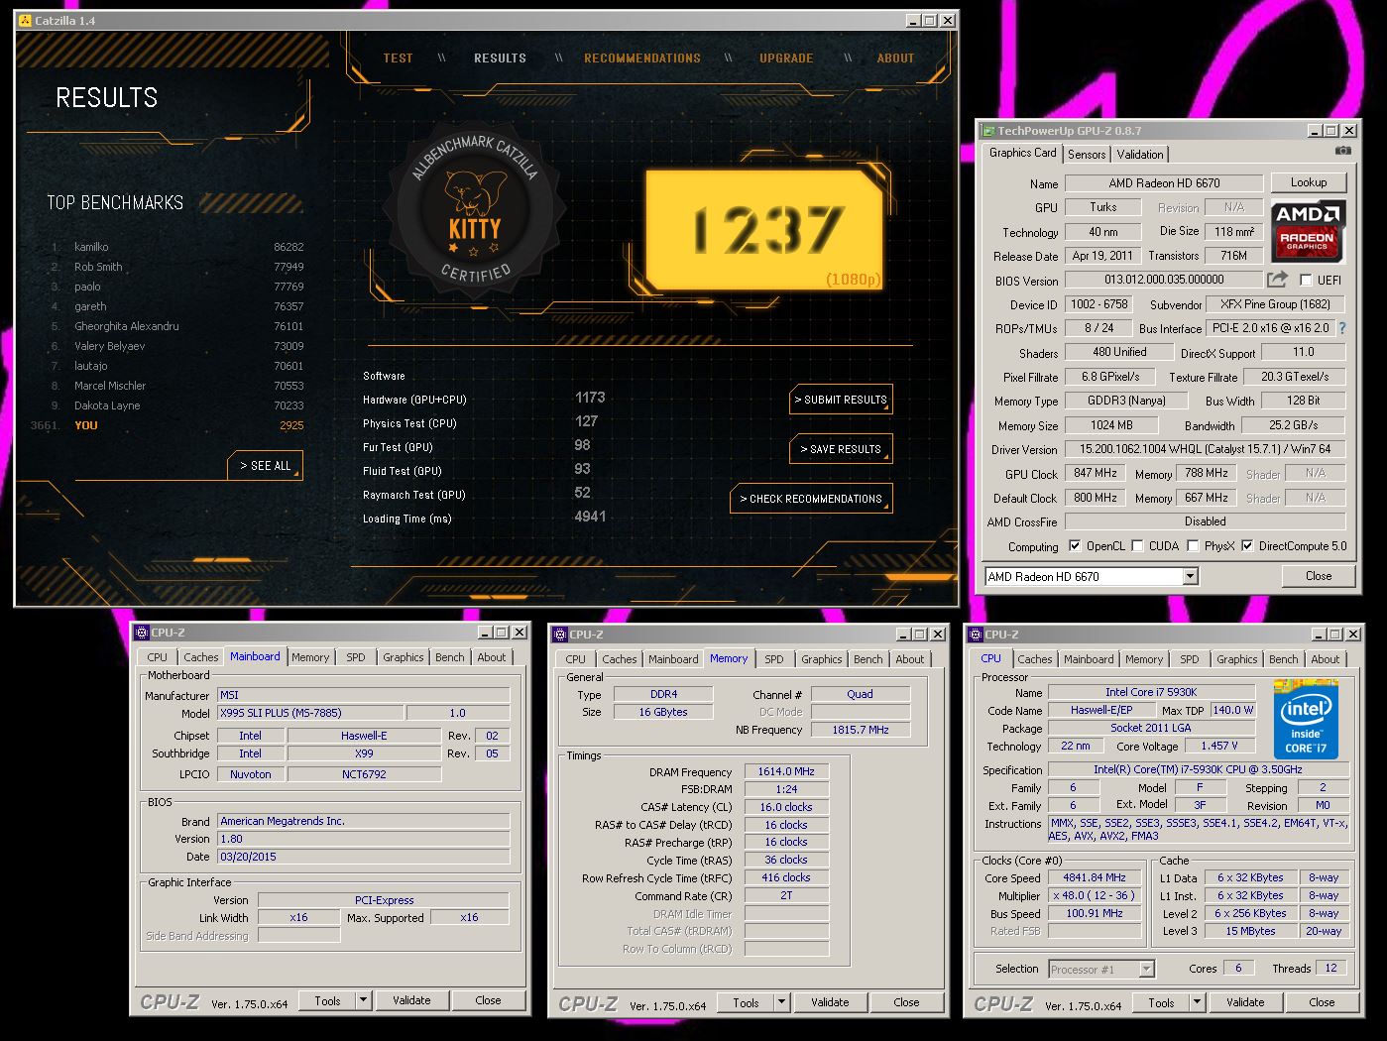Click the BIOS share/export icon in GPU-Z

[1278, 280]
